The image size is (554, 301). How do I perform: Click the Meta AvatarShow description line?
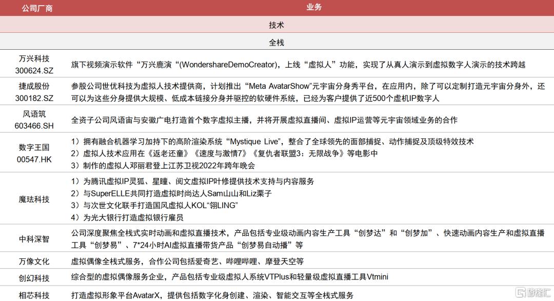[x=308, y=86]
